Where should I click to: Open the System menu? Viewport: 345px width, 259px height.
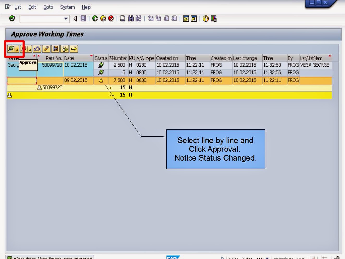(x=67, y=7)
